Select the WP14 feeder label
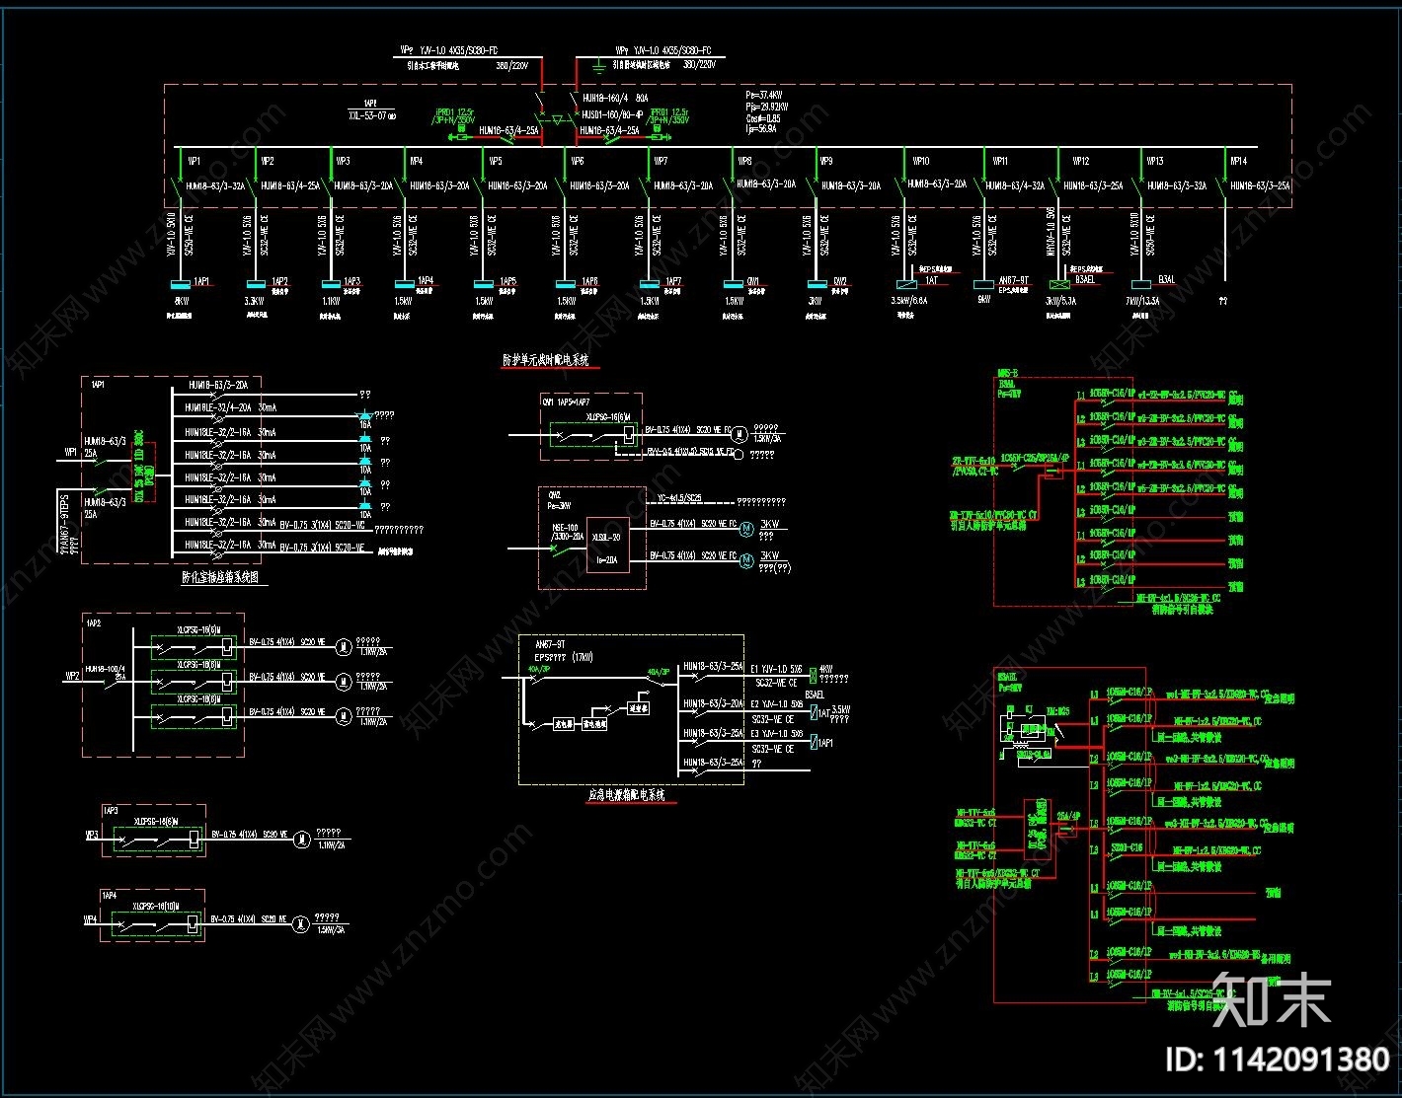Viewport: 1402px width, 1098px height. [1238, 161]
